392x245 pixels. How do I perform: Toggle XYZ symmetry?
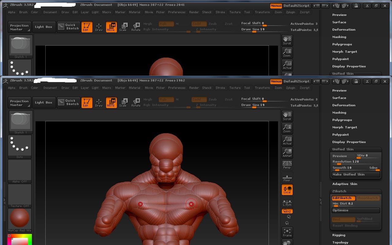pos(287,211)
